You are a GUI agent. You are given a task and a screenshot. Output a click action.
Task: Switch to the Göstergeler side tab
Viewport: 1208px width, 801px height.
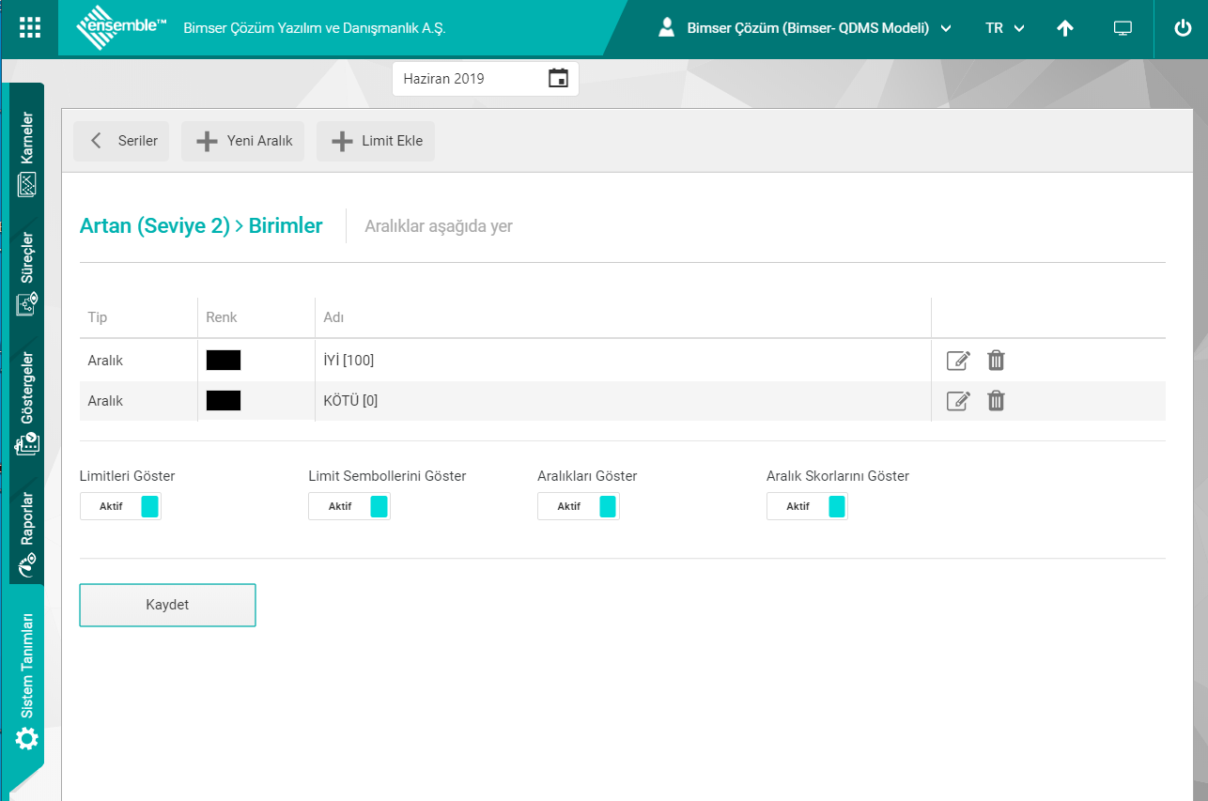tap(27, 404)
